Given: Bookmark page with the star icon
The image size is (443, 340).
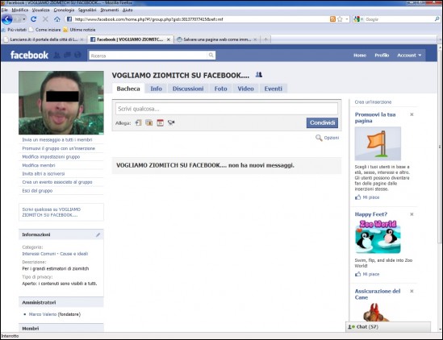Looking at the screenshot, I should pyautogui.click(x=340, y=19).
